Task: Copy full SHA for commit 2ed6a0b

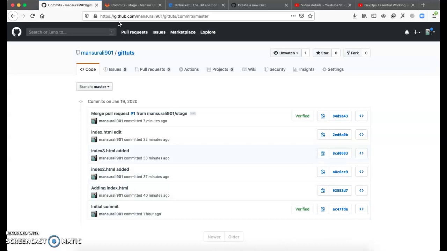Action: click(323, 135)
